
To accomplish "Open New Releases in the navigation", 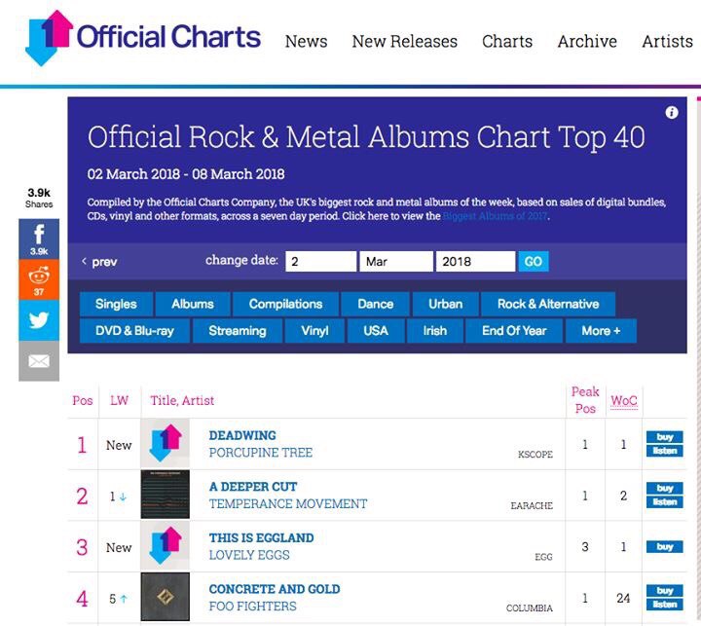I will coord(405,41).
